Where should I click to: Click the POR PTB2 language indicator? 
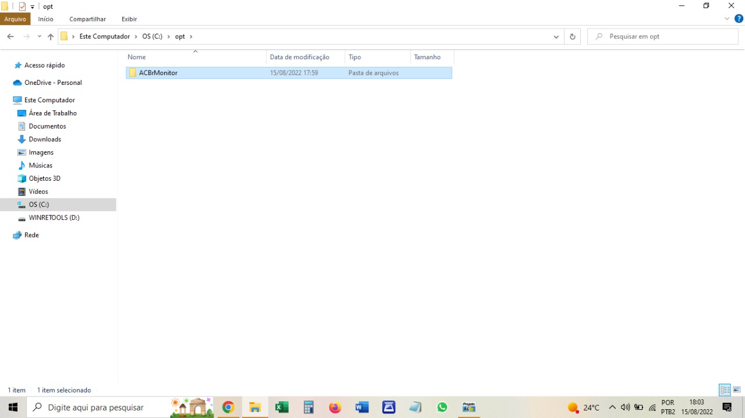[x=668, y=408]
